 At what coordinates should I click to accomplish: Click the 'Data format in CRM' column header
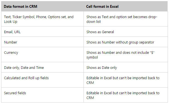click(42, 6)
